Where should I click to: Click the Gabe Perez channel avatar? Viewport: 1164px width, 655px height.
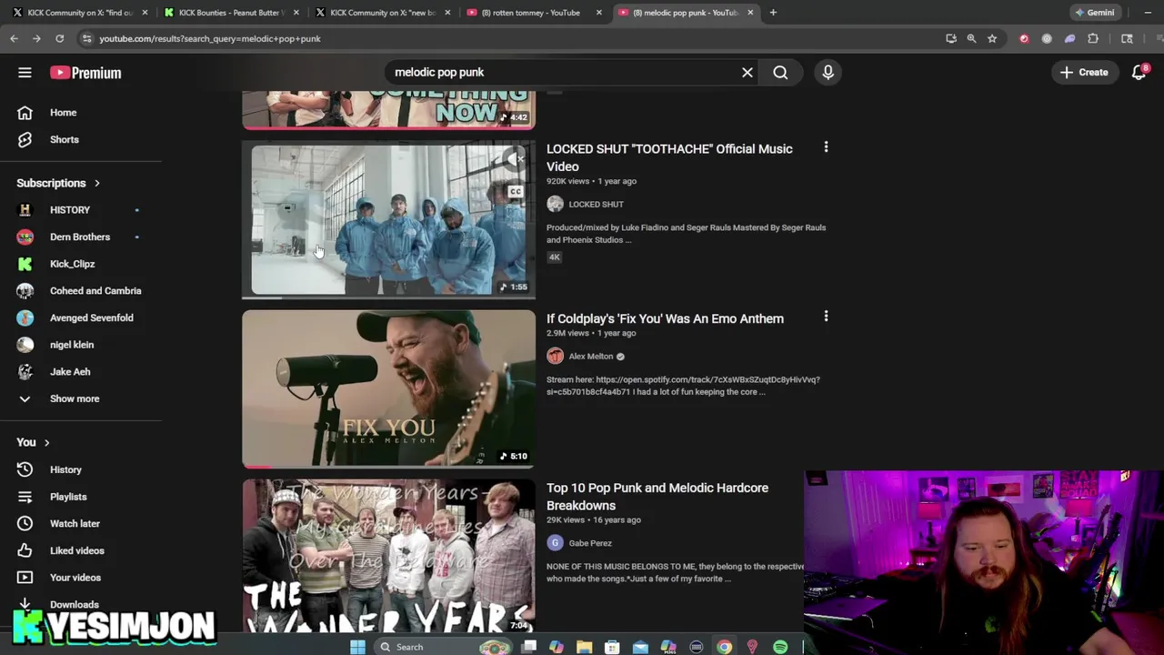point(555,543)
